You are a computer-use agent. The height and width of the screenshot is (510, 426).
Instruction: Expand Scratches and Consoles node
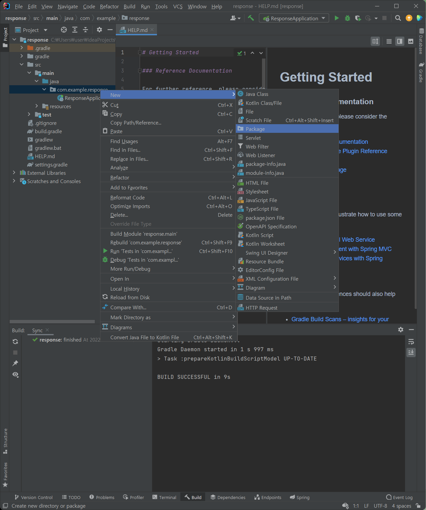14,181
